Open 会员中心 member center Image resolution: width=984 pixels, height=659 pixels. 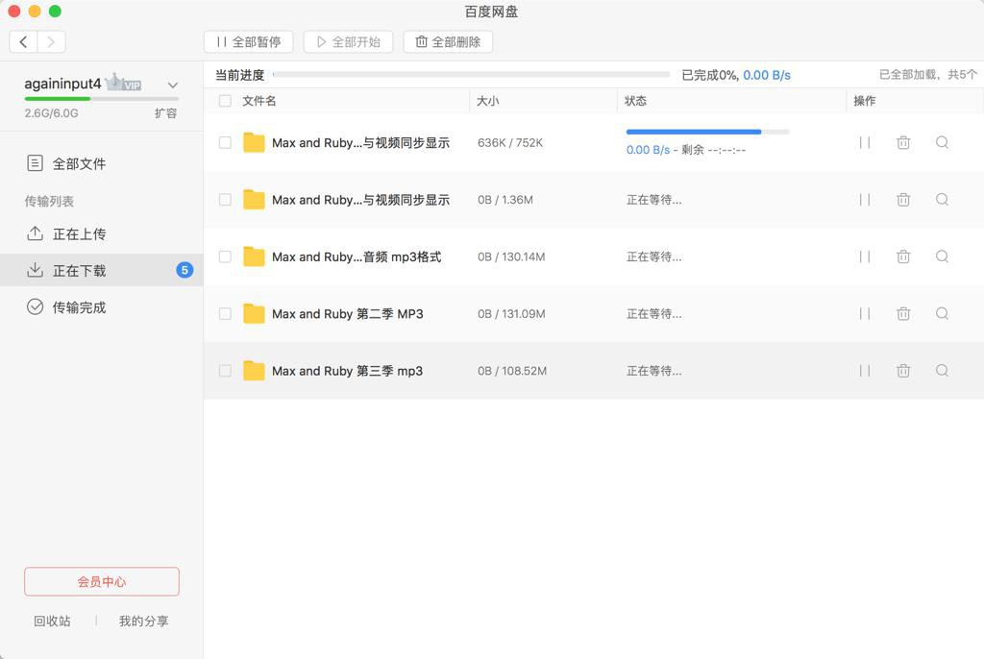pos(102,582)
